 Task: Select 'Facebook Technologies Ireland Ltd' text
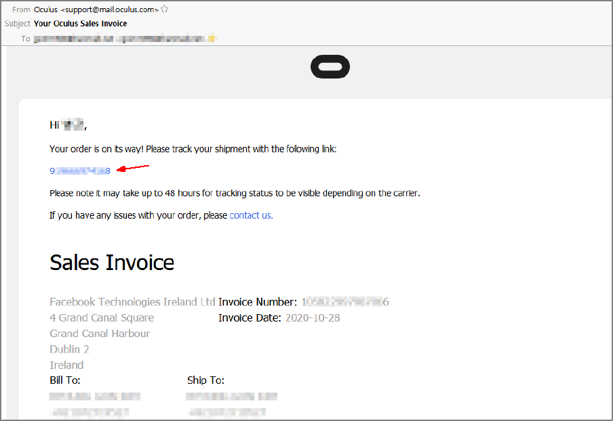pos(132,302)
